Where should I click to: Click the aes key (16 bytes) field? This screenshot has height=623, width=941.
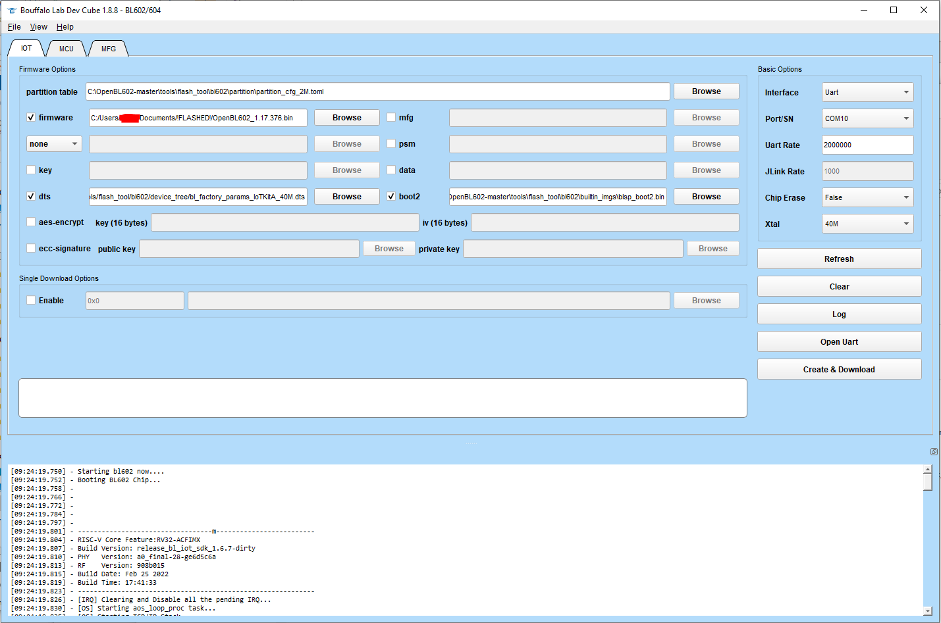pos(285,222)
